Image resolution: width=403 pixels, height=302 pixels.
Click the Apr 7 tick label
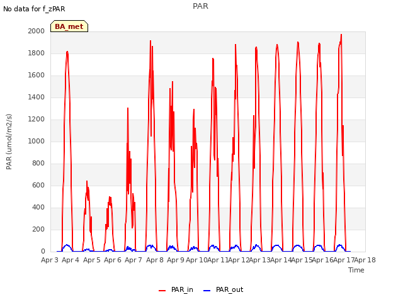pos(133,260)
